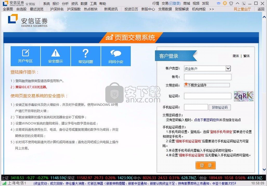Focus the 手机验证码 input field
Image resolution: width=267 pixels, height=186 pixels.
(196, 107)
